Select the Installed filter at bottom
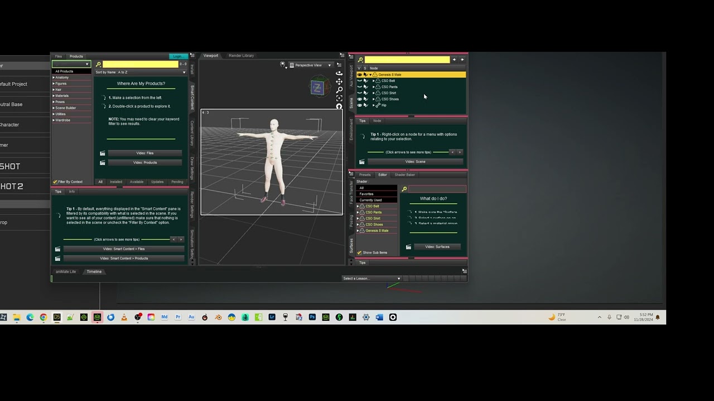714x401 pixels. pos(116,182)
